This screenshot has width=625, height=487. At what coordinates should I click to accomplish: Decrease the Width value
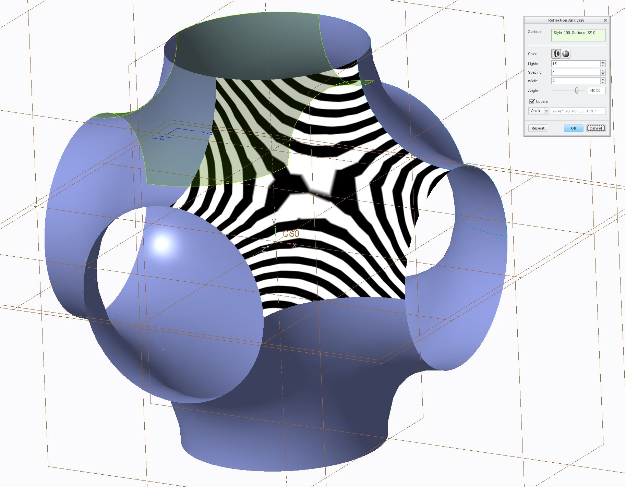point(603,83)
